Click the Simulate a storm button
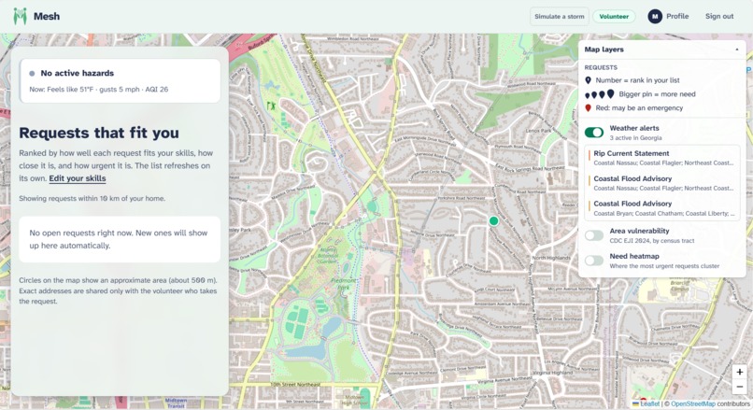This screenshot has width=753, height=410. click(559, 16)
